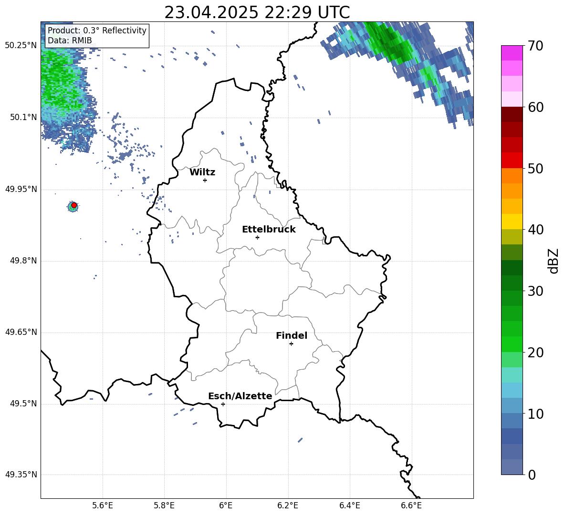
Task: Click the 70 tick on colorbar
Action: 535,46
